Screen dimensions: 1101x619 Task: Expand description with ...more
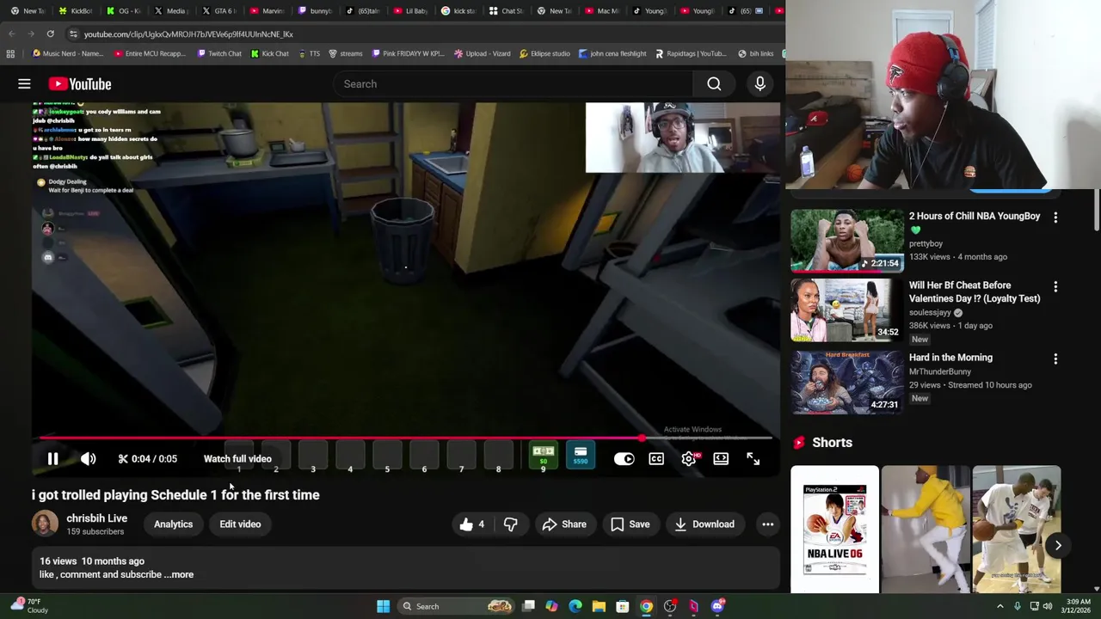(179, 574)
